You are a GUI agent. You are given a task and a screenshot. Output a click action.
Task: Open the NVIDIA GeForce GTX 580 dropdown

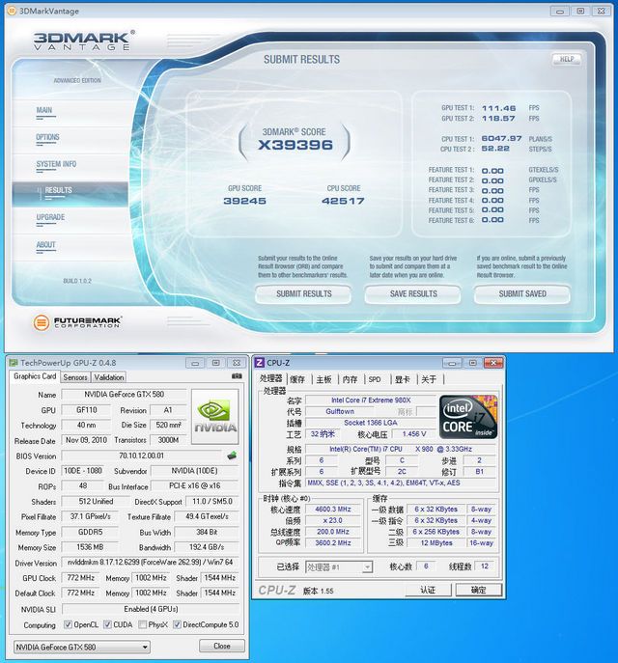(x=82, y=647)
